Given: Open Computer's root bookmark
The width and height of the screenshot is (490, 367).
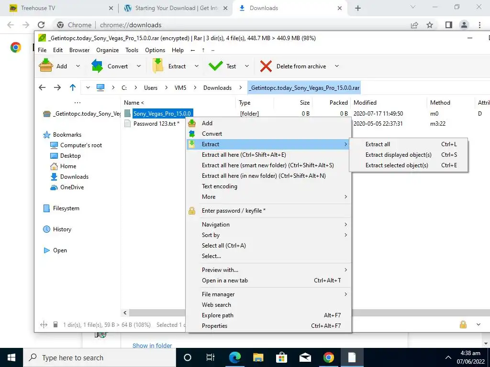Looking at the screenshot, I should click(x=76, y=145).
